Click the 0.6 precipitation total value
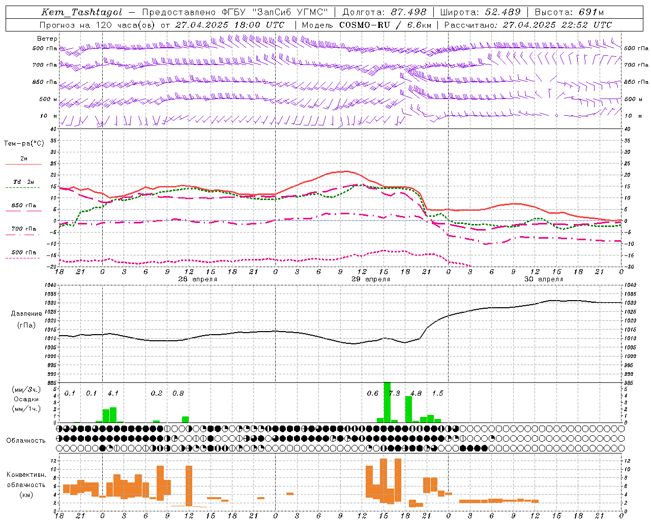Viewport: 651px width, 520px height. pyautogui.click(x=373, y=393)
